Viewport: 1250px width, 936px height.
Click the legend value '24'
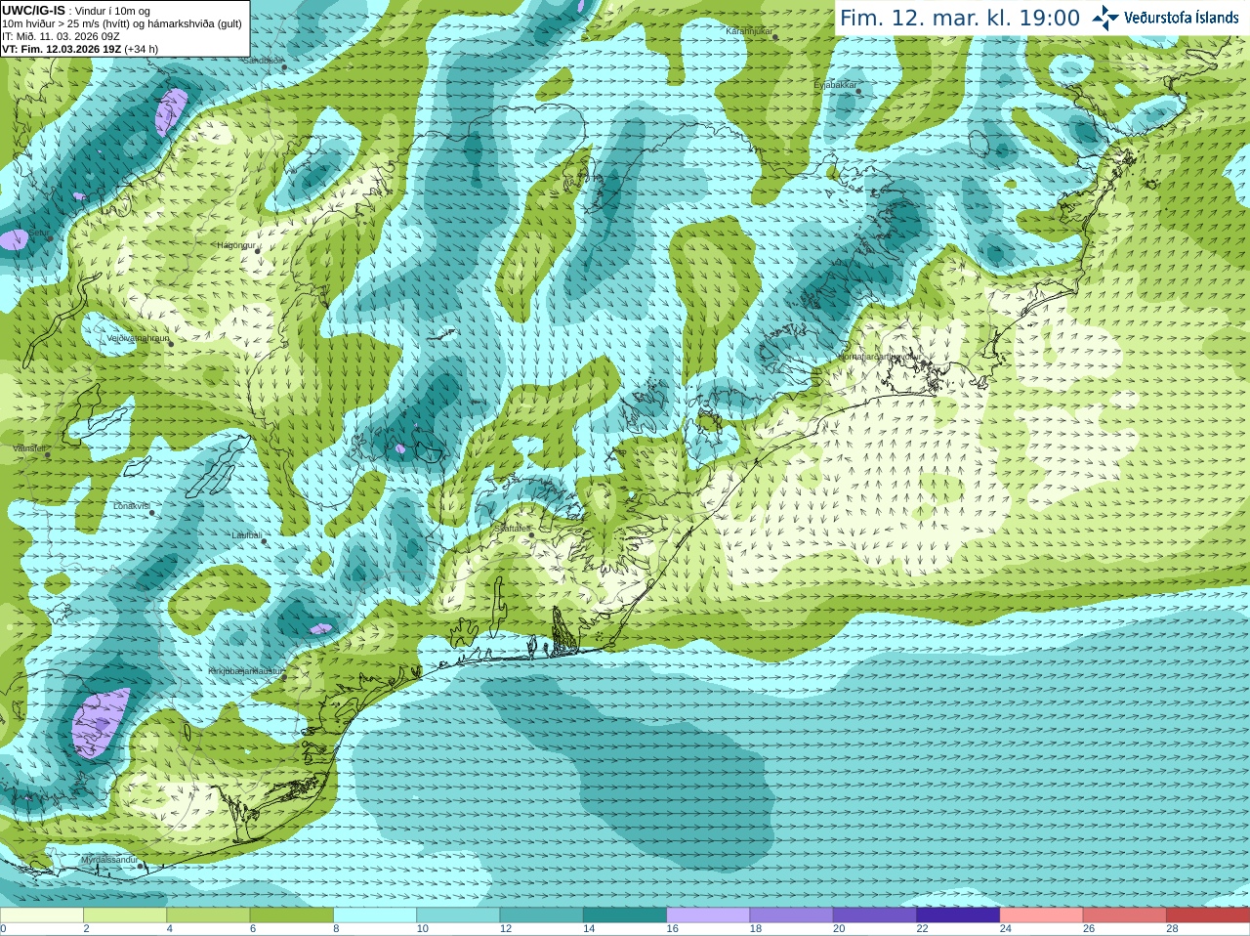[x=1006, y=929]
